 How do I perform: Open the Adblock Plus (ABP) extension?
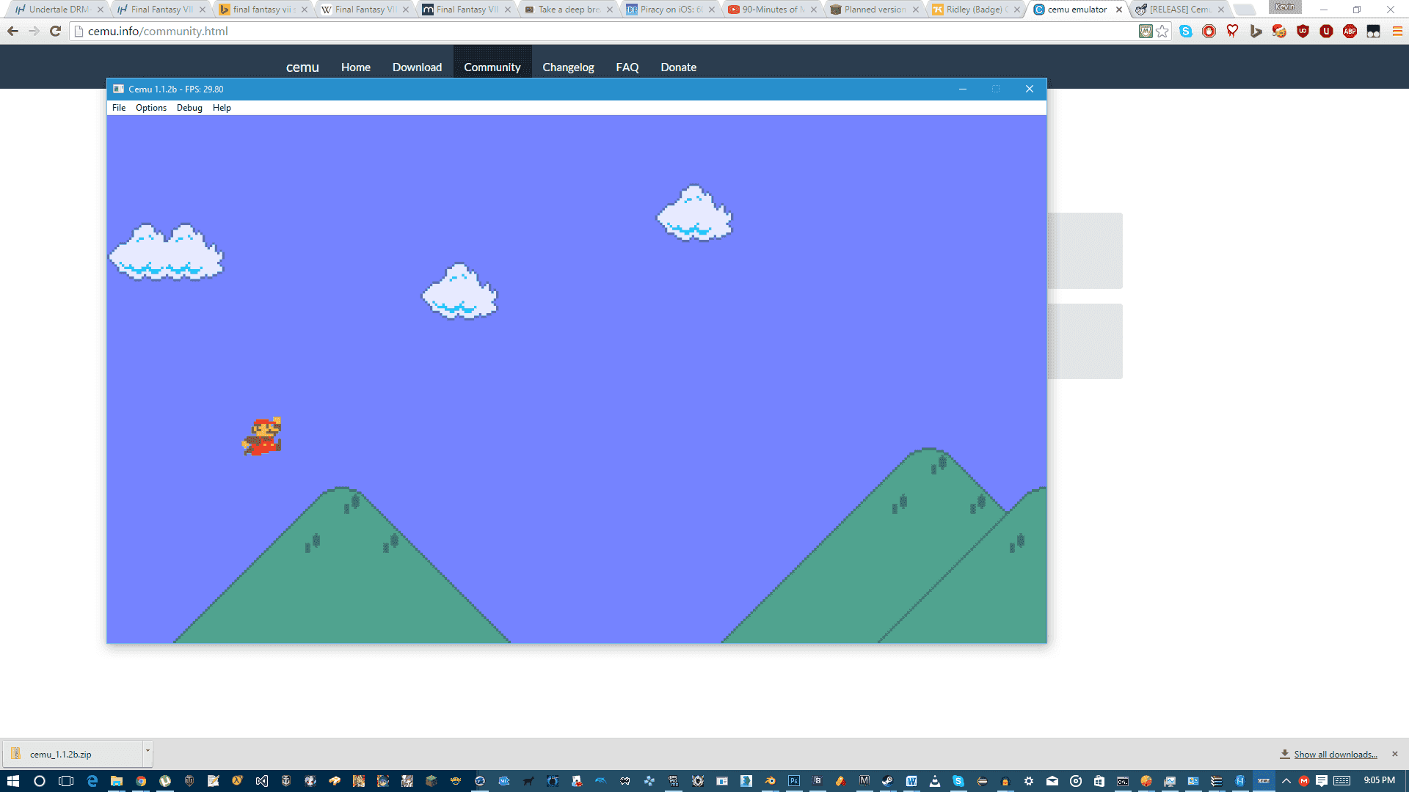pyautogui.click(x=1350, y=31)
